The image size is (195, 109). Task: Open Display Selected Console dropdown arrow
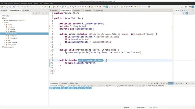pyautogui.click(x=182, y=84)
